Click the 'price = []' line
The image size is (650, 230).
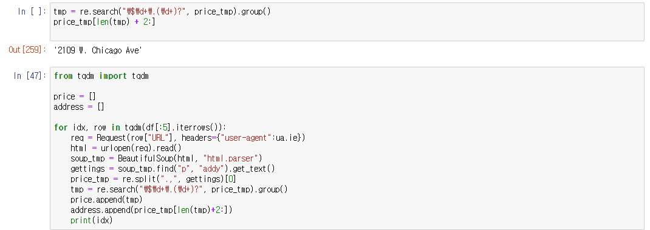75,96
